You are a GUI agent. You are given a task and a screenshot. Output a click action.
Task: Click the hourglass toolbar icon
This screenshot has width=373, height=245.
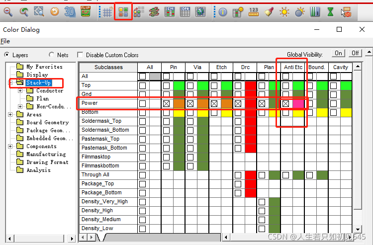coord(331,11)
